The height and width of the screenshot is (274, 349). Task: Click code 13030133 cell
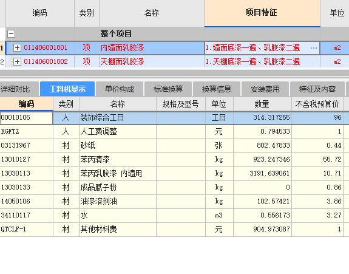(x=26, y=187)
